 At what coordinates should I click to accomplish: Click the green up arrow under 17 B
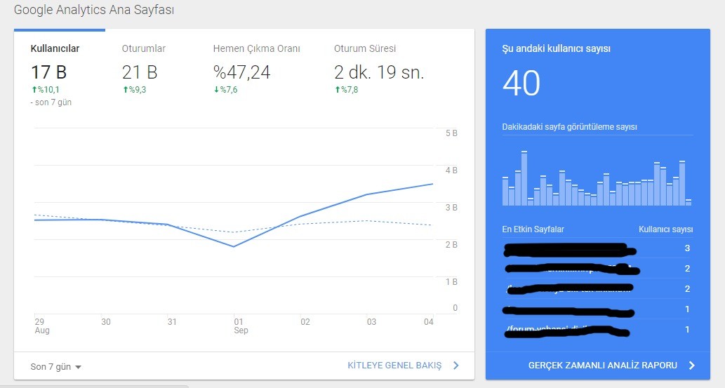(34, 90)
